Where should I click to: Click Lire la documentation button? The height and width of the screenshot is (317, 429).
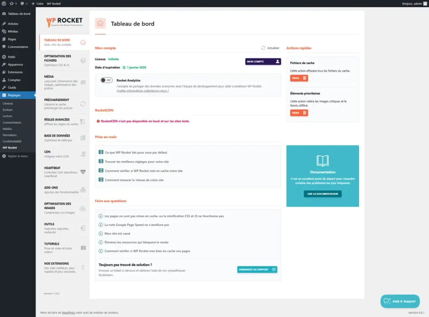point(323,194)
